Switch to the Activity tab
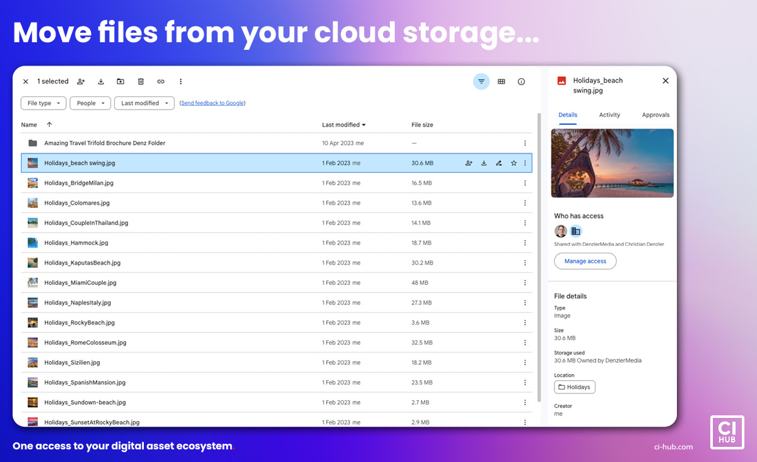The image size is (757, 462). pos(609,115)
